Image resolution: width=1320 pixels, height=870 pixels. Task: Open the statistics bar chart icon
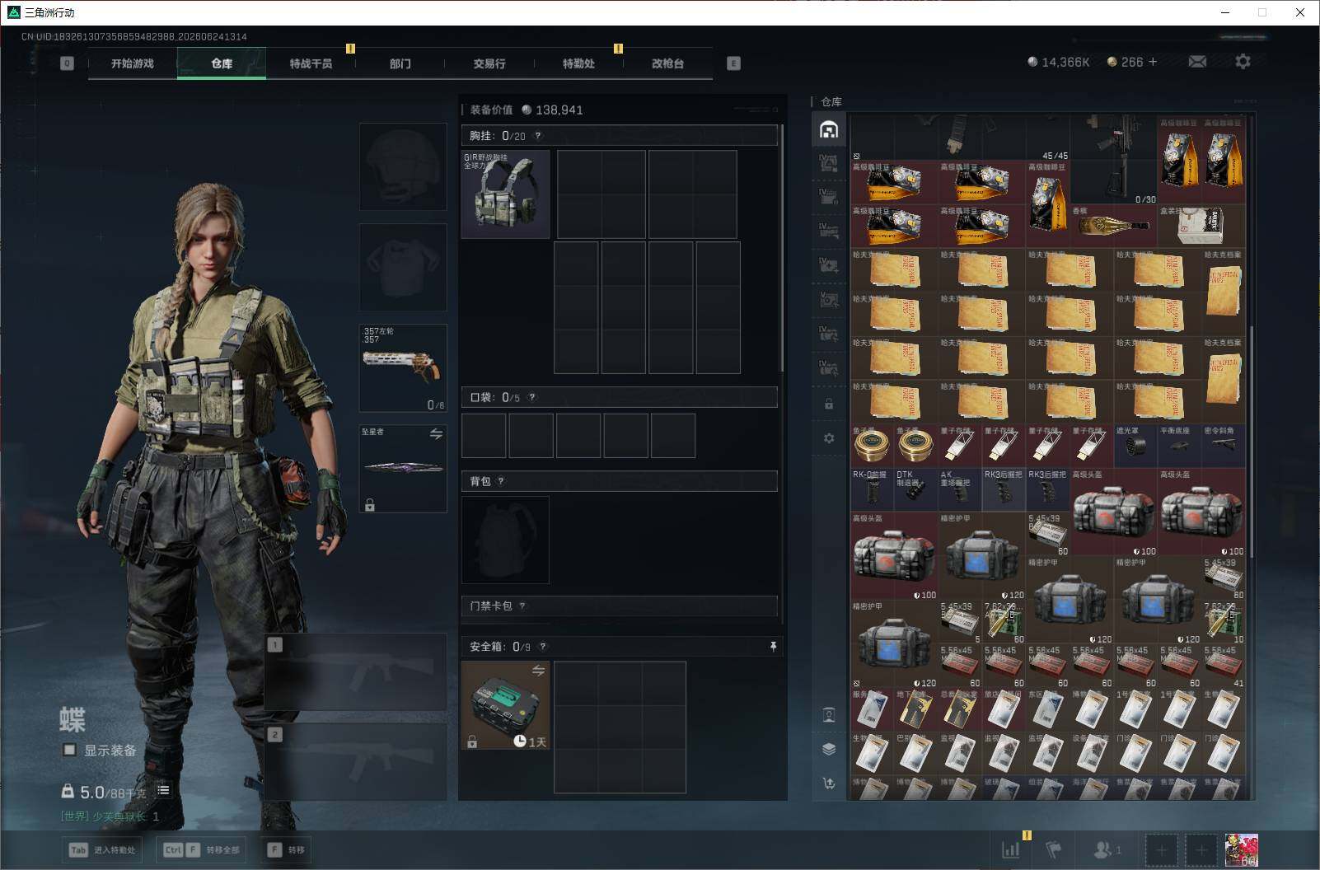1010,849
